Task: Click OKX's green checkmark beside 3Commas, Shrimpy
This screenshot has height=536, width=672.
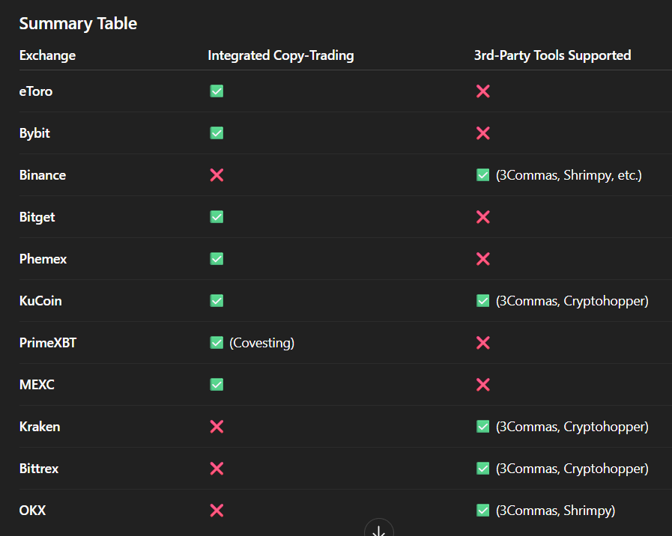Action: pyautogui.click(x=483, y=511)
